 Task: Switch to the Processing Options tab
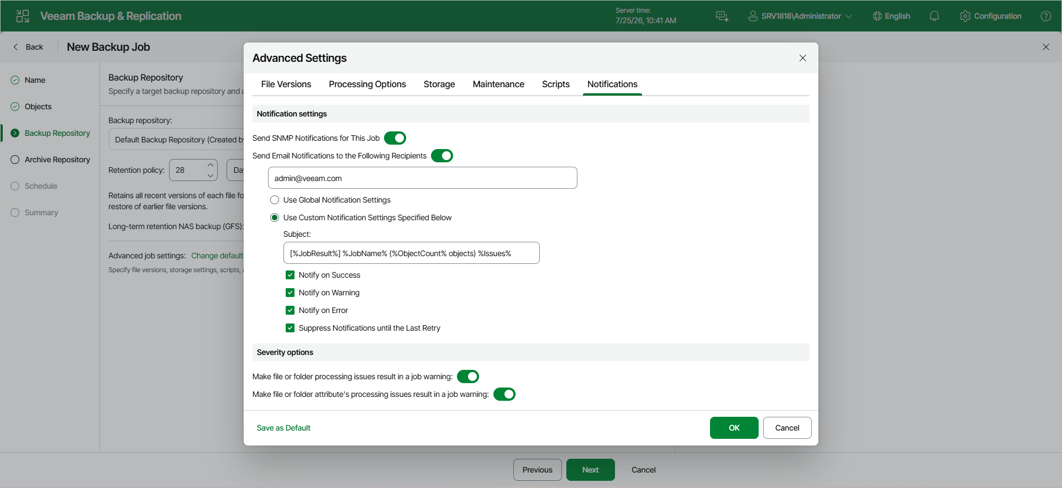coord(367,84)
